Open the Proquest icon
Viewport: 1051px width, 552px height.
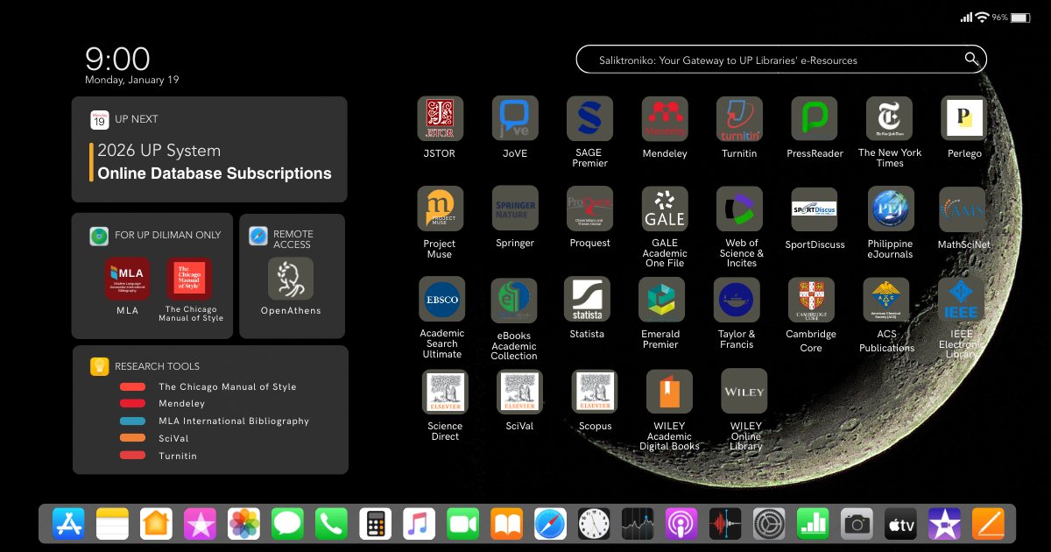click(589, 209)
